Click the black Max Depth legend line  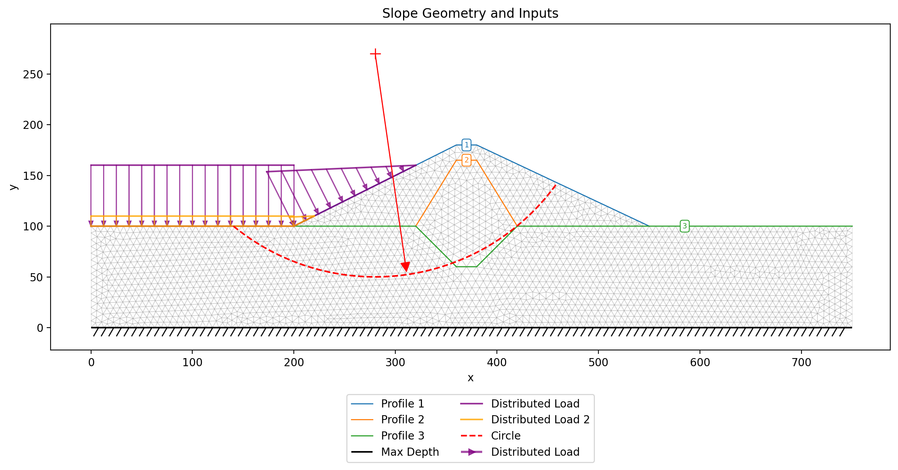point(362,452)
